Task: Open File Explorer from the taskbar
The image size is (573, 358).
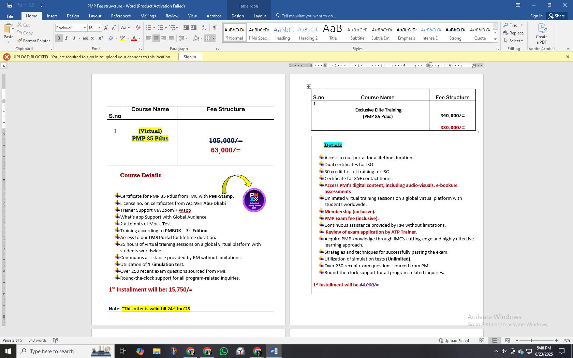Action: [157, 351]
